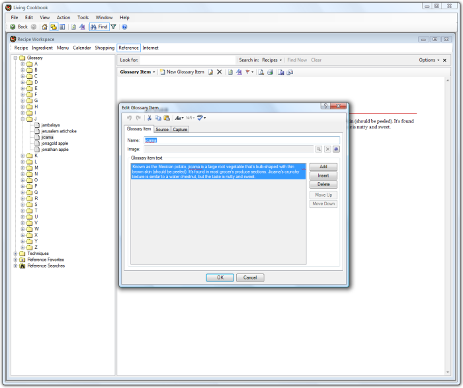Viewport: 463px width, 388px height.
Task: Click the email envelope icon in glossary toolbar
Action: point(290,72)
